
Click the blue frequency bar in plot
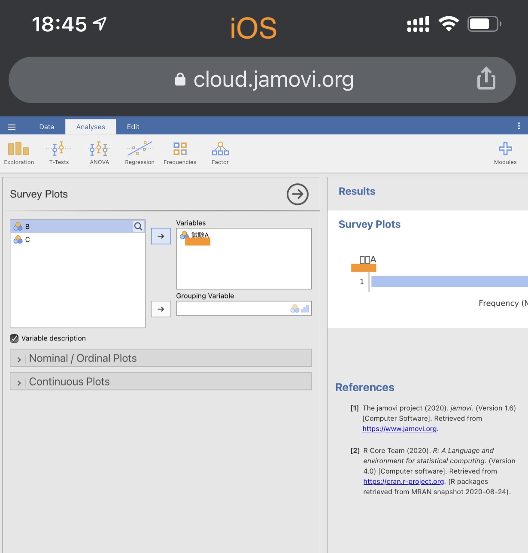coord(449,282)
